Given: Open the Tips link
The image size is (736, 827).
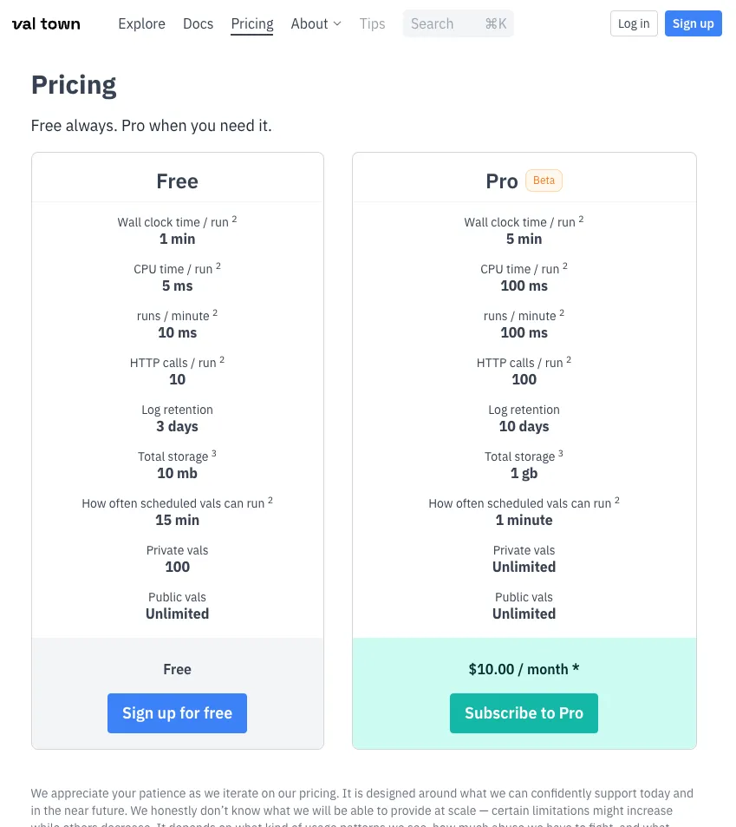Looking at the screenshot, I should [372, 23].
